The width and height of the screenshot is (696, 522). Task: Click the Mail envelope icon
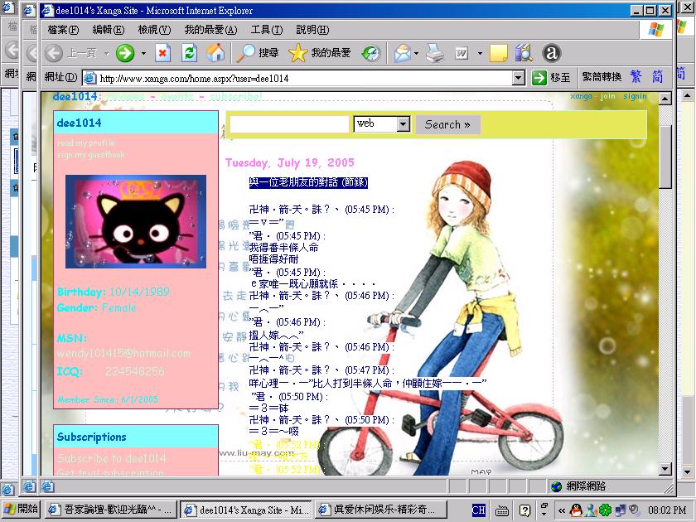[403, 53]
